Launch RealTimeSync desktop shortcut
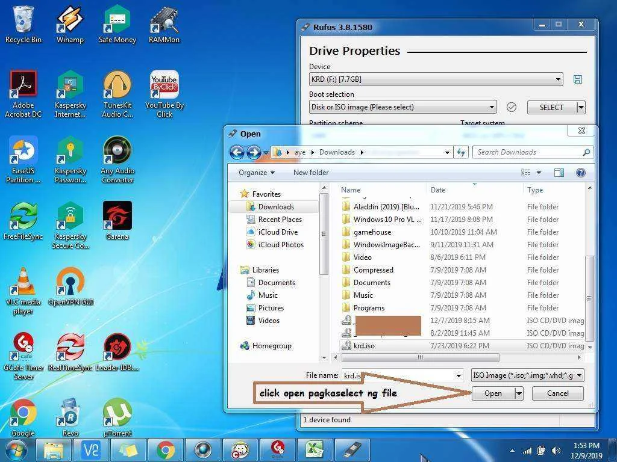 coord(70,353)
